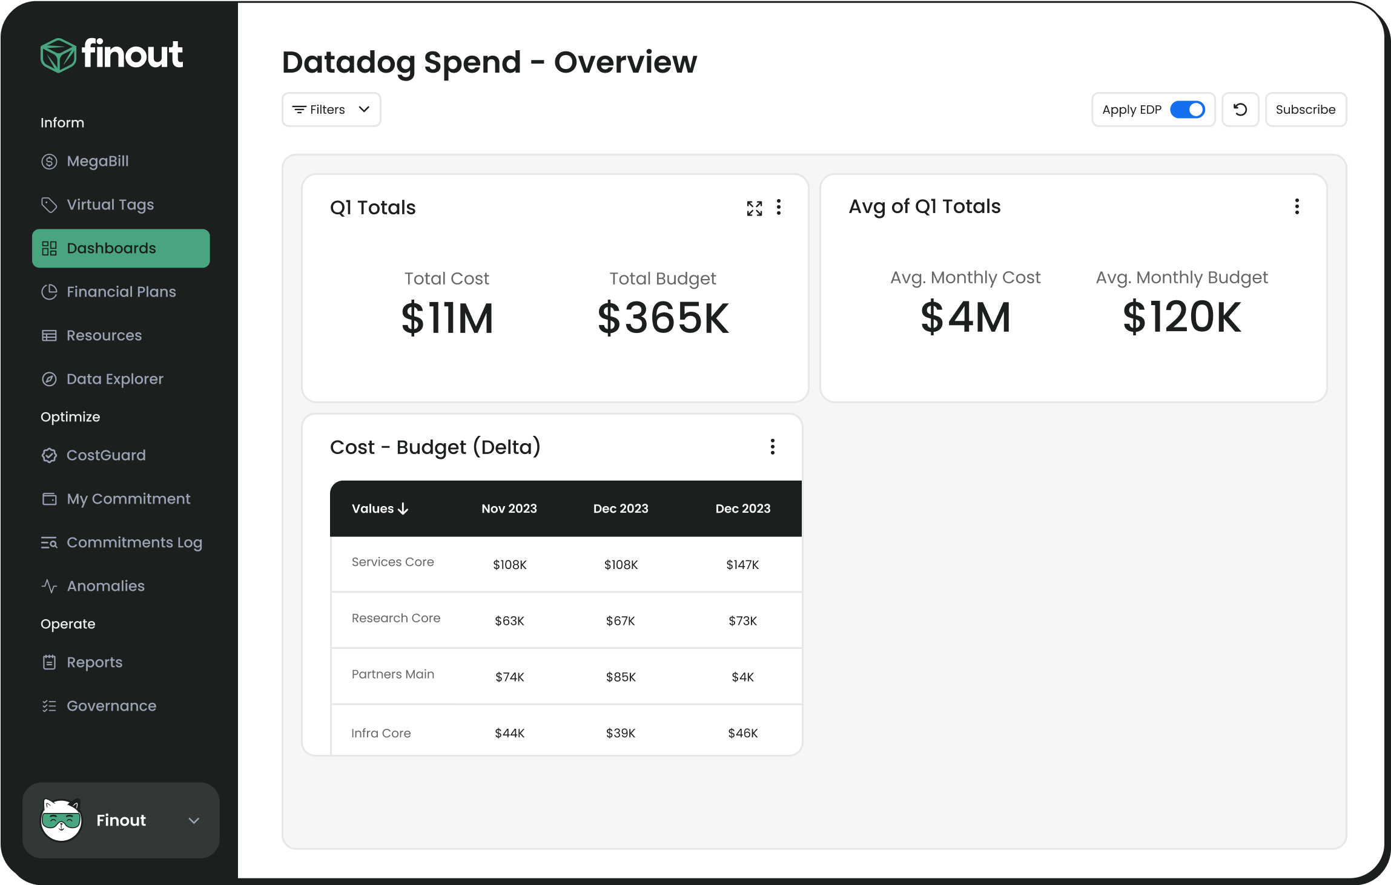The image size is (1391, 885).
Task: Navigate to Virtual Tags section
Action: 110,205
